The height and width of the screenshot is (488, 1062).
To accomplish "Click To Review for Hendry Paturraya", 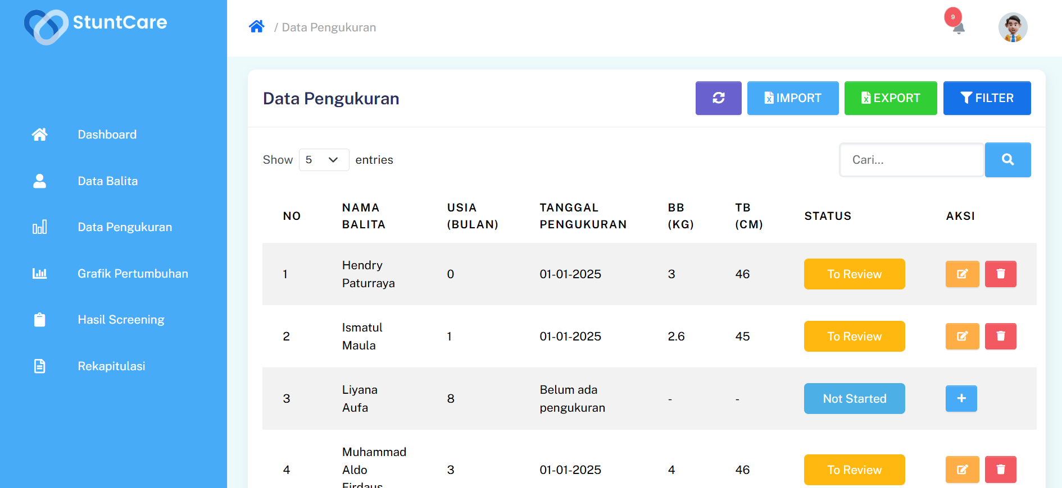I will click(854, 274).
